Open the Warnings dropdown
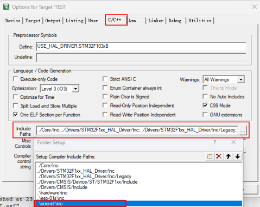Screen dimensions: 260x207 pyautogui.click(x=241, y=79)
